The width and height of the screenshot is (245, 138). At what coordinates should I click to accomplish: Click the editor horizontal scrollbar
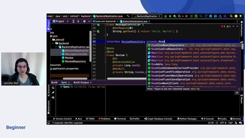click(127, 79)
